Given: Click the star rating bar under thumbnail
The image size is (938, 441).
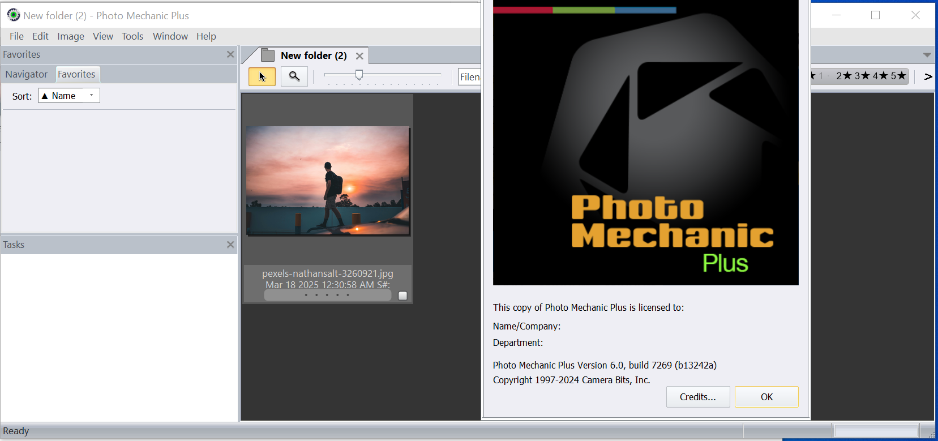Looking at the screenshot, I should point(327,295).
